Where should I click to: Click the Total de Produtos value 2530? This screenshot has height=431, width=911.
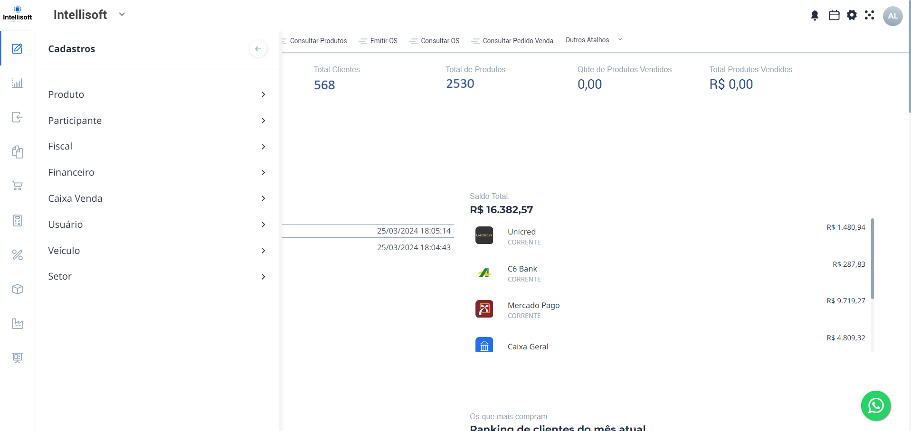point(460,84)
